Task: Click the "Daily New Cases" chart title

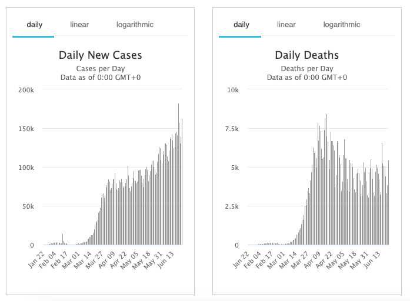Action: [100, 56]
